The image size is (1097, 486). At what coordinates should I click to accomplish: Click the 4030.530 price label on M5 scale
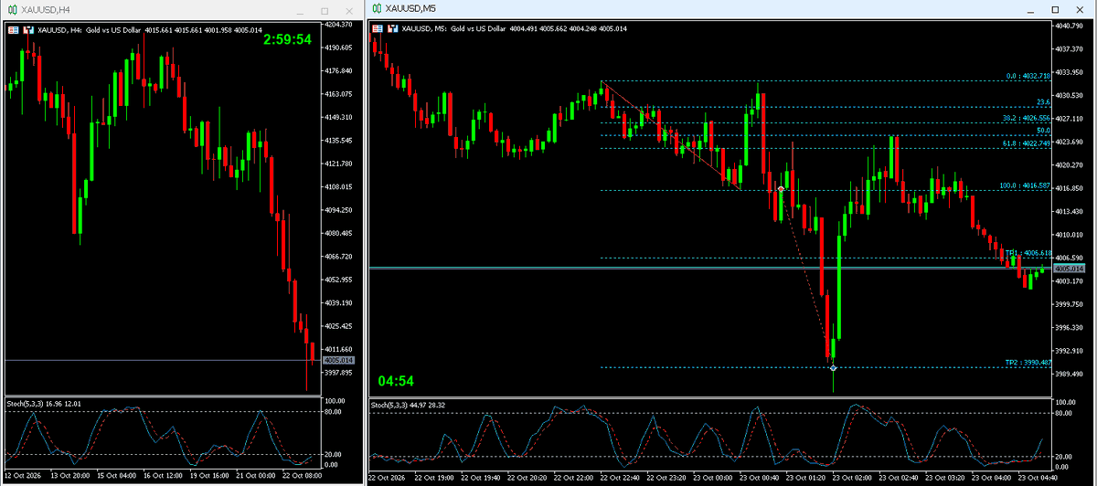click(x=1070, y=95)
